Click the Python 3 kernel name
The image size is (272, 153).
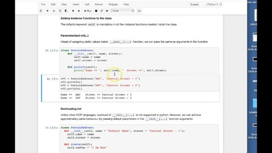(212, 5)
